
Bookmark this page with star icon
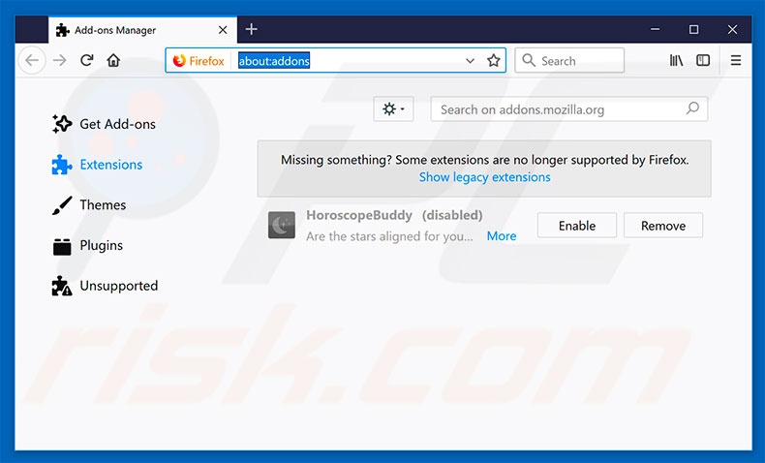point(494,60)
